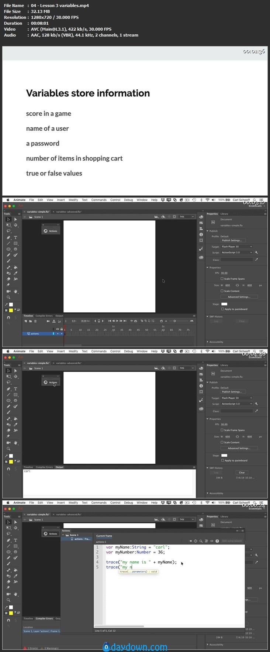Enable Scale Content checkbox in 00:03:12 frame
270x652 pixels.
pos(222,291)
